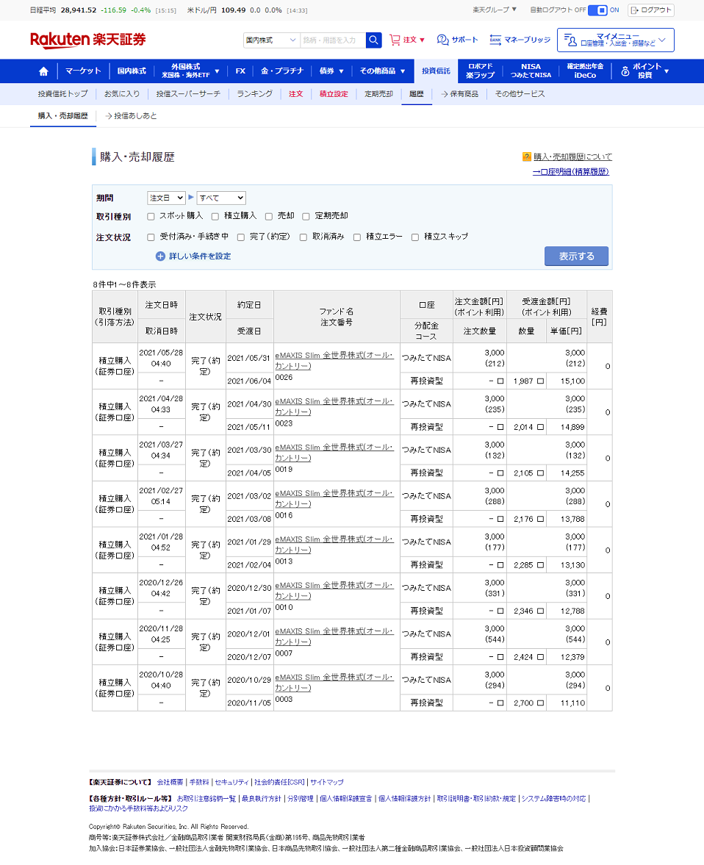The height and width of the screenshot is (865, 704).
Task: Open 詳しい条件を設定 link text
Action: (x=200, y=256)
